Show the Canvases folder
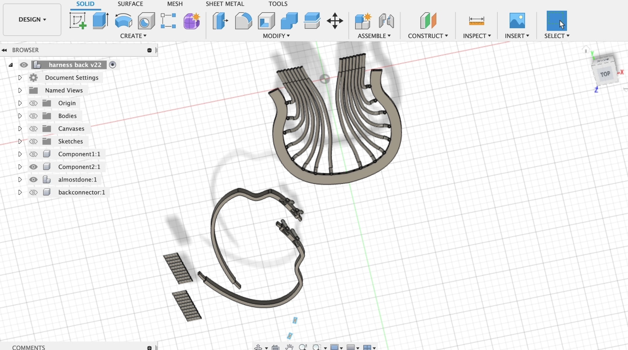The width and height of the screenshot is (628, 350). coord(33,129)
